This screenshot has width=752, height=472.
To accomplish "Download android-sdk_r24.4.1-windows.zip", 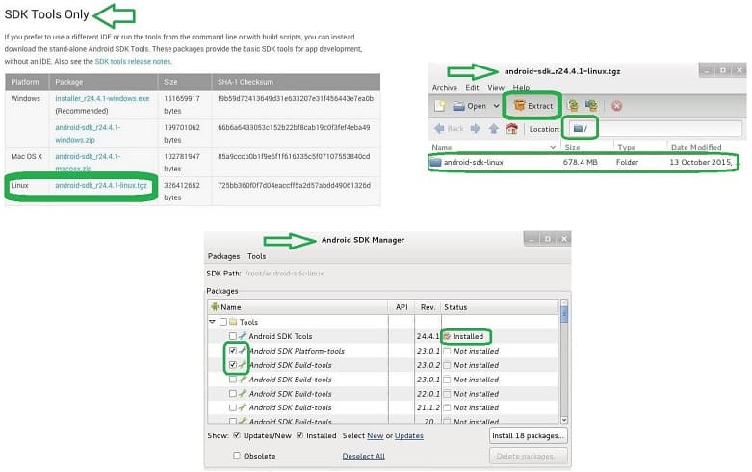I will point(88,133).
